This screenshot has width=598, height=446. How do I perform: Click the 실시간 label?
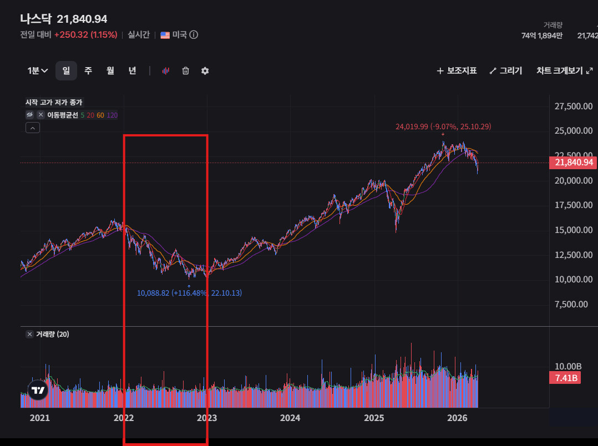pos(139,35)
